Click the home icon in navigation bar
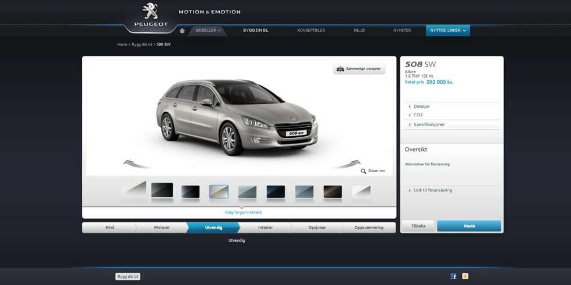The width and height of the screenshot is (571, 285). 182,30
